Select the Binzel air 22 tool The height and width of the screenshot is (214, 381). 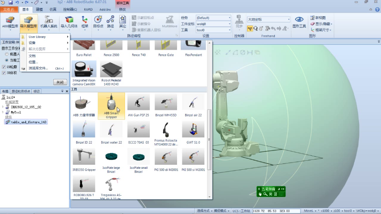193,106
